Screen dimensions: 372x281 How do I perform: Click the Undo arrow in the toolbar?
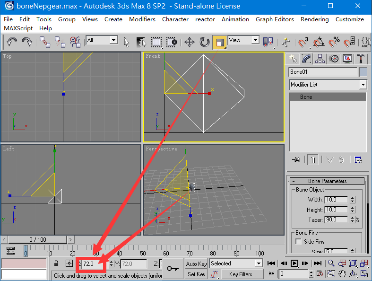[12, 42]
